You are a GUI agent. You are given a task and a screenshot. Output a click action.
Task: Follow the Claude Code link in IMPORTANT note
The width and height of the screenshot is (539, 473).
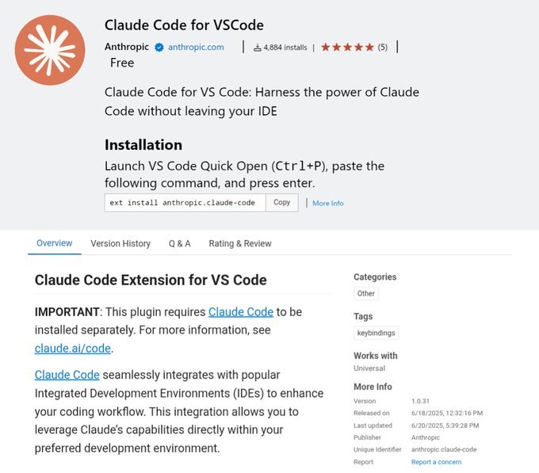click(241, 312)
